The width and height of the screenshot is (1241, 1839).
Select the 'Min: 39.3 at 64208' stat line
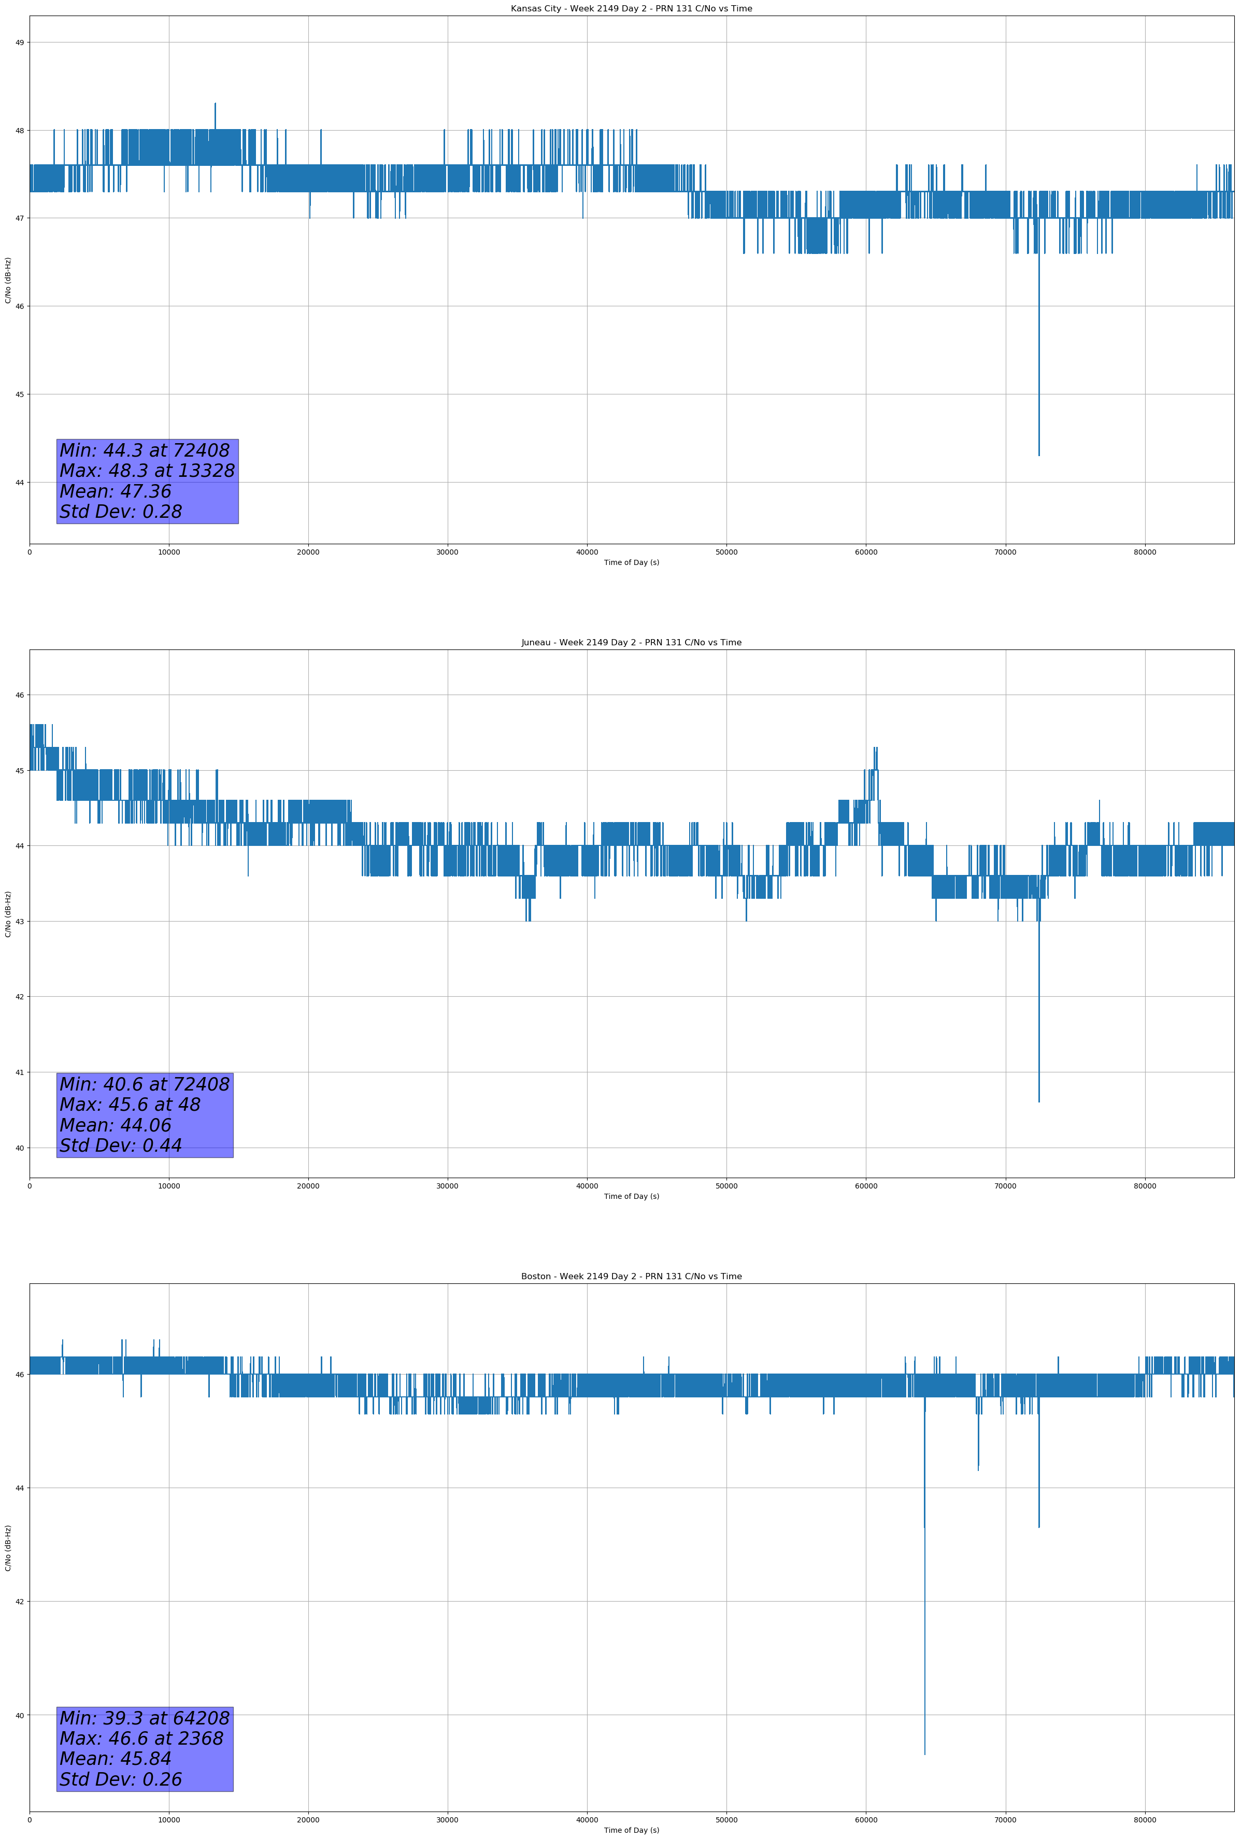pos(145,1718)
